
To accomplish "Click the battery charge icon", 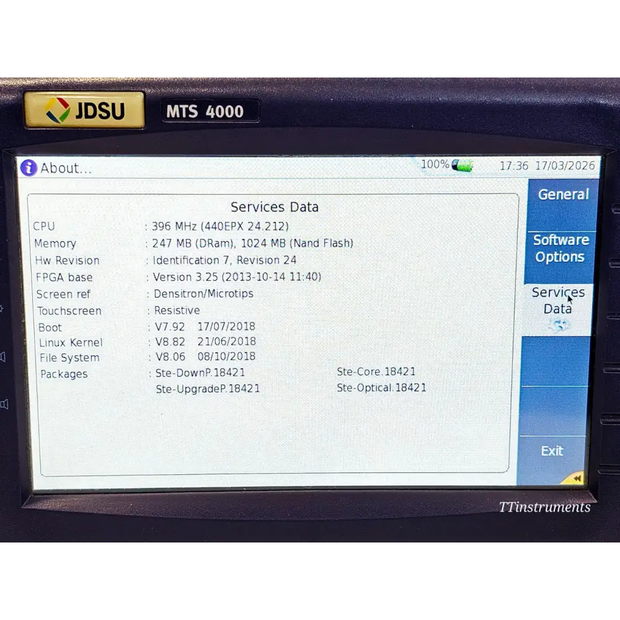I will tap(462, 166).
